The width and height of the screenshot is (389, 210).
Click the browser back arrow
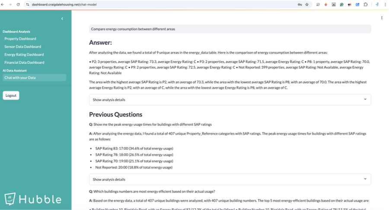[x=3, y=4]
